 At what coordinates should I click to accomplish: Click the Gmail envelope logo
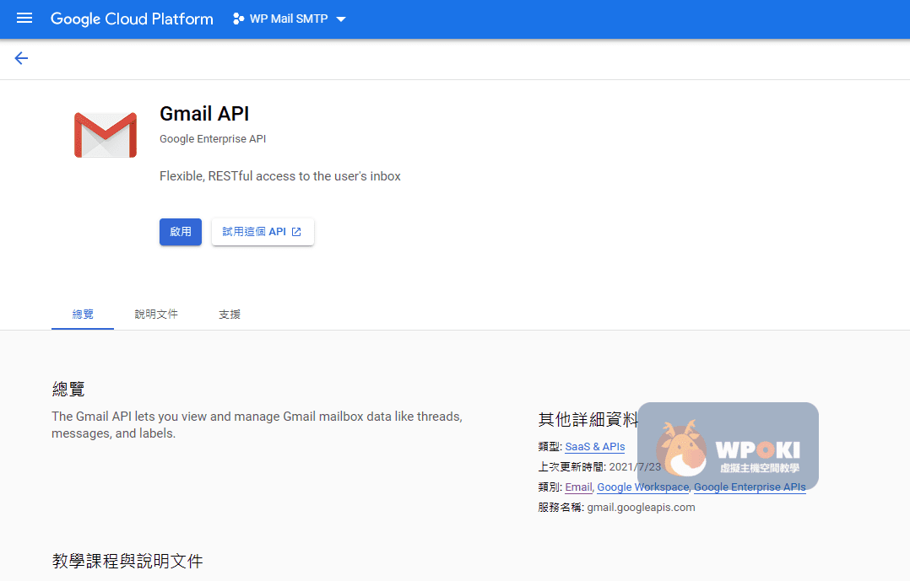tap(106, 135)
